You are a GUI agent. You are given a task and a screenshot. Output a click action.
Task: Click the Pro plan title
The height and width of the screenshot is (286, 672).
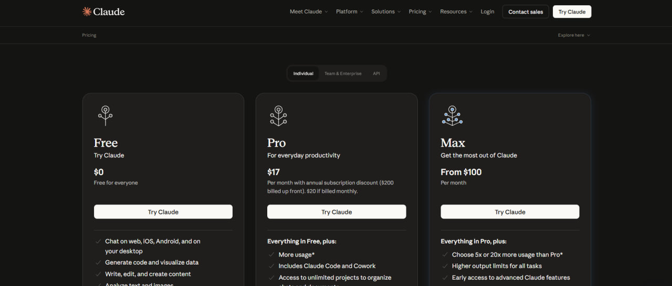pyautogui.click(x=277, y=143)
